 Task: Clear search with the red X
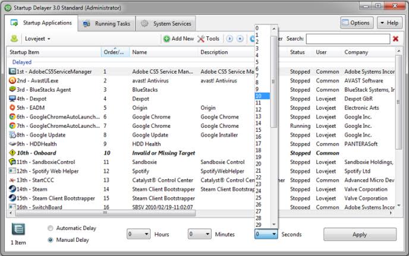click(395, 39)
